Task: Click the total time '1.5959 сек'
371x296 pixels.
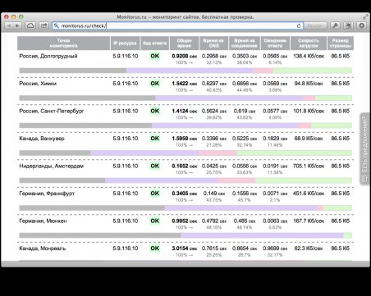Action: (x=185, y=139)
